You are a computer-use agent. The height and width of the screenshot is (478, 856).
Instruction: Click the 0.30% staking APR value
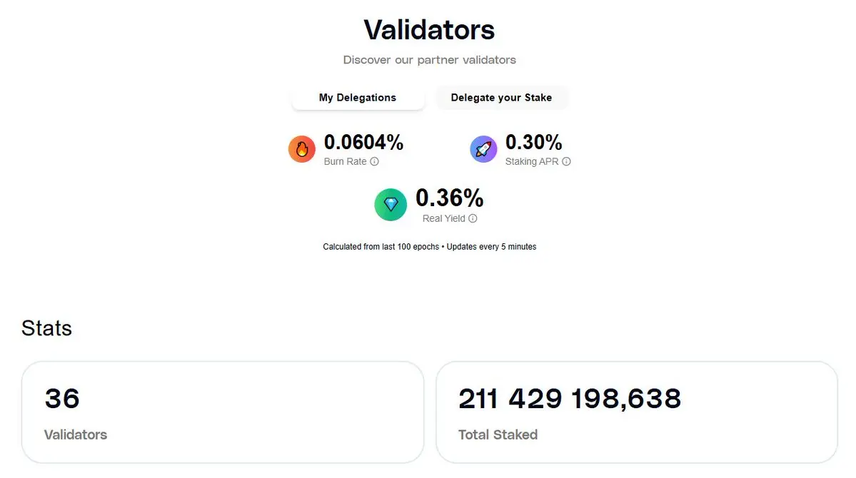[x=533, y=143]
